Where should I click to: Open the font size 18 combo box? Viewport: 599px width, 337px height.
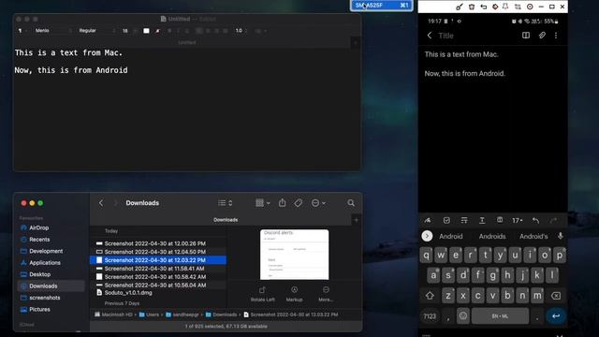(129, 31)
